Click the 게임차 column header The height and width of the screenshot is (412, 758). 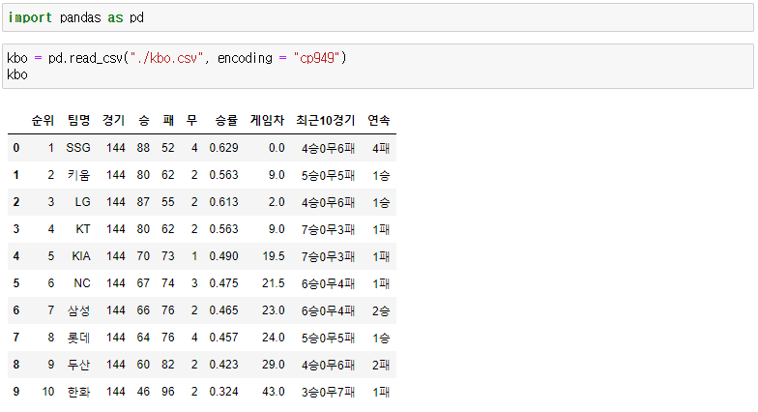[267, 120]
